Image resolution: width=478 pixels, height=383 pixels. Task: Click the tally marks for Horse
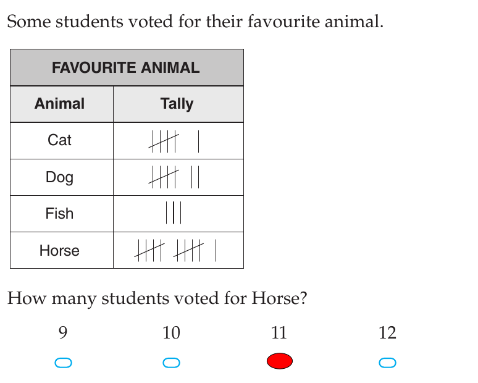pos(175,250)
